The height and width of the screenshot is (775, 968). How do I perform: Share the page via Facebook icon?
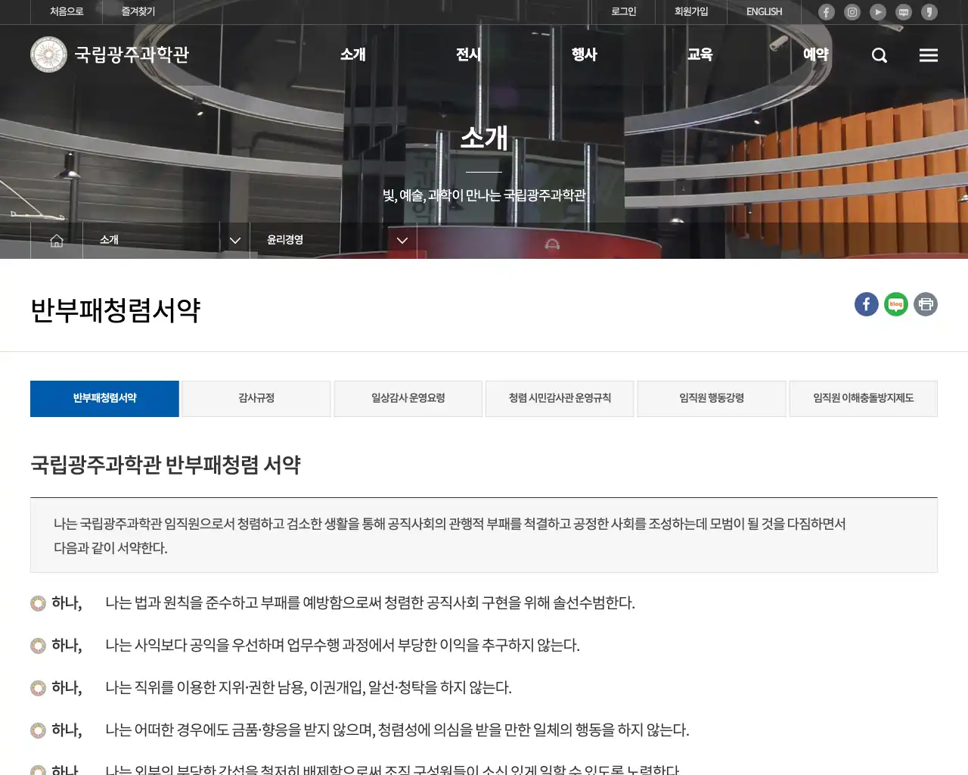pyautogui.click(x=866, y=304)
